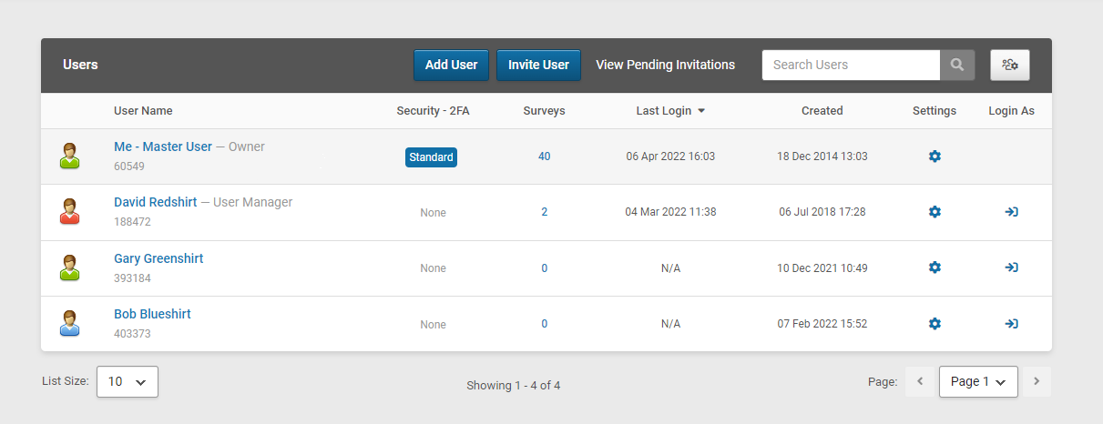1103x424 pixels.
Task: Sort by Last Login column
Action: coord(670,111)
